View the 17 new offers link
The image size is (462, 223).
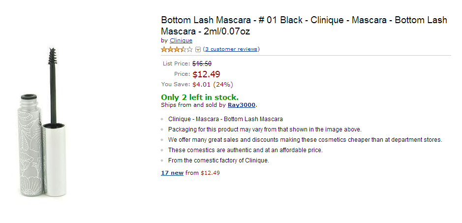[x=172, y=173]
